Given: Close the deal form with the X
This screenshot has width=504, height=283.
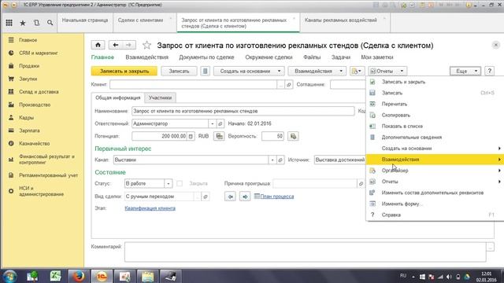Looking at the screenshot, I should point(495,45).
